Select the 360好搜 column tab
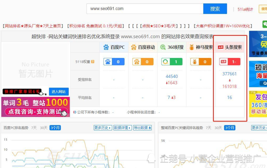 pyautogui.click(x=172, y=47)
